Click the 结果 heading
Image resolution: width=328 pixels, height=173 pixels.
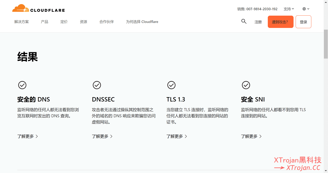pyautogui.click(x=28, y=57)
